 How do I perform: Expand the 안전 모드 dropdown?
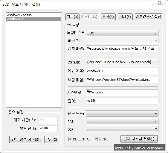tap(122, 113)
